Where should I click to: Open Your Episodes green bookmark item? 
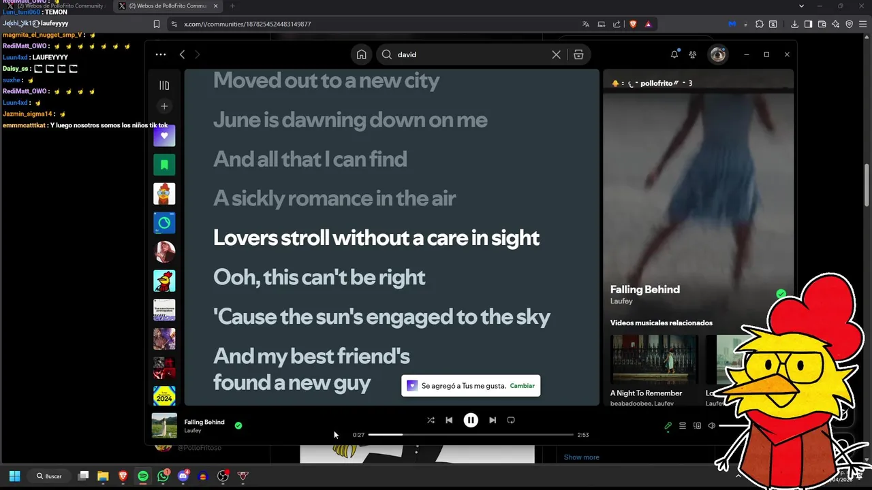[164, 165]
